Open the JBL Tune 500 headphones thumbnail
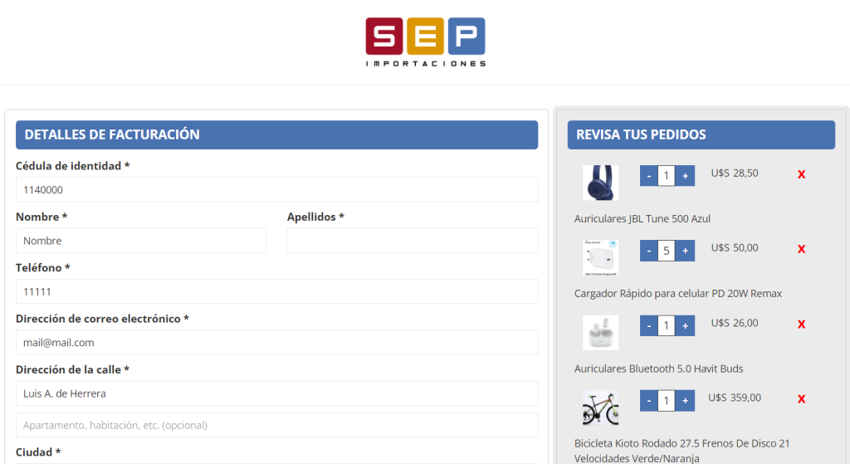This screenshot has width=850, height=464. coord(600,183)
